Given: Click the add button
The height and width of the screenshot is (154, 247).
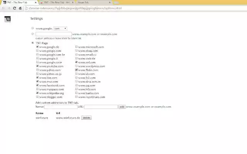Looking at the screenshot, I should click(x=122, y=107).
